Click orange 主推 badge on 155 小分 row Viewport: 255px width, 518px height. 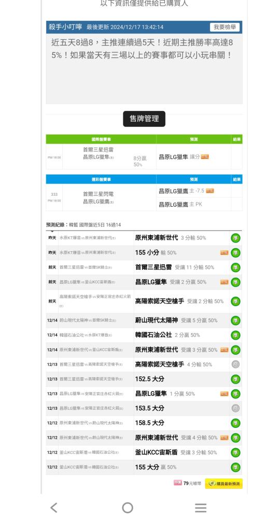(x=224, y=253)
